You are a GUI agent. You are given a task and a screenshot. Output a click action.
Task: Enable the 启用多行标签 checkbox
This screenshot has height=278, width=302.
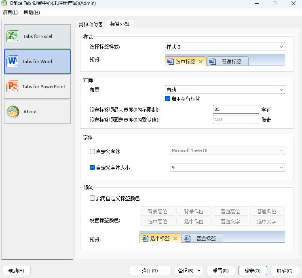click(168, 99)
